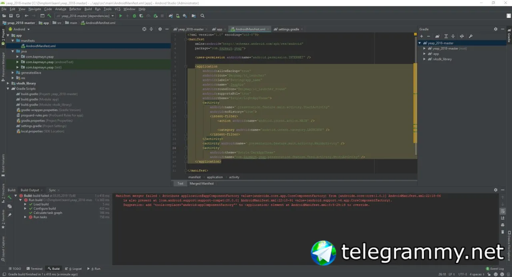Screen dimensions: 512x277
Task: Switch to the Merged Manifest view
Action: coord(202,183)
